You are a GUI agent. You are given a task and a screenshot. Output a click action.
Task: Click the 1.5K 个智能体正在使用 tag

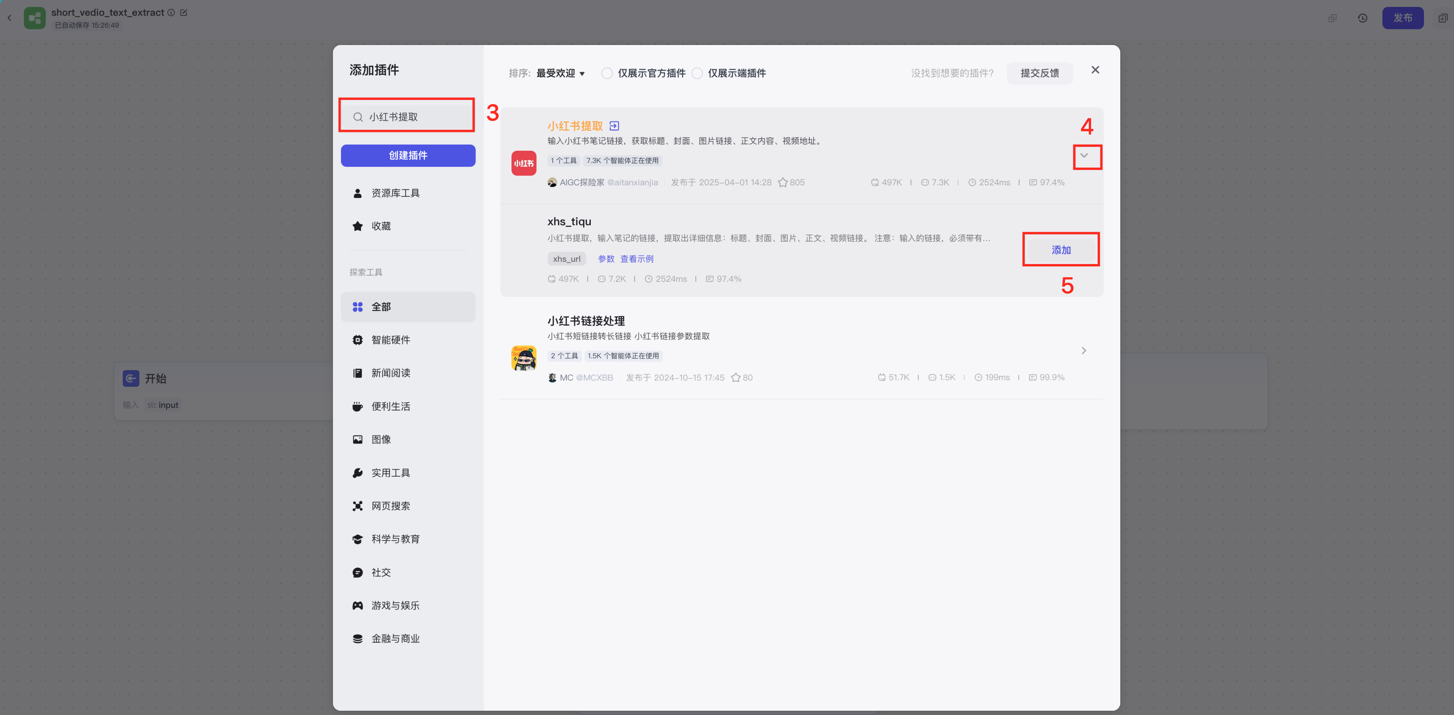(623, 356)
